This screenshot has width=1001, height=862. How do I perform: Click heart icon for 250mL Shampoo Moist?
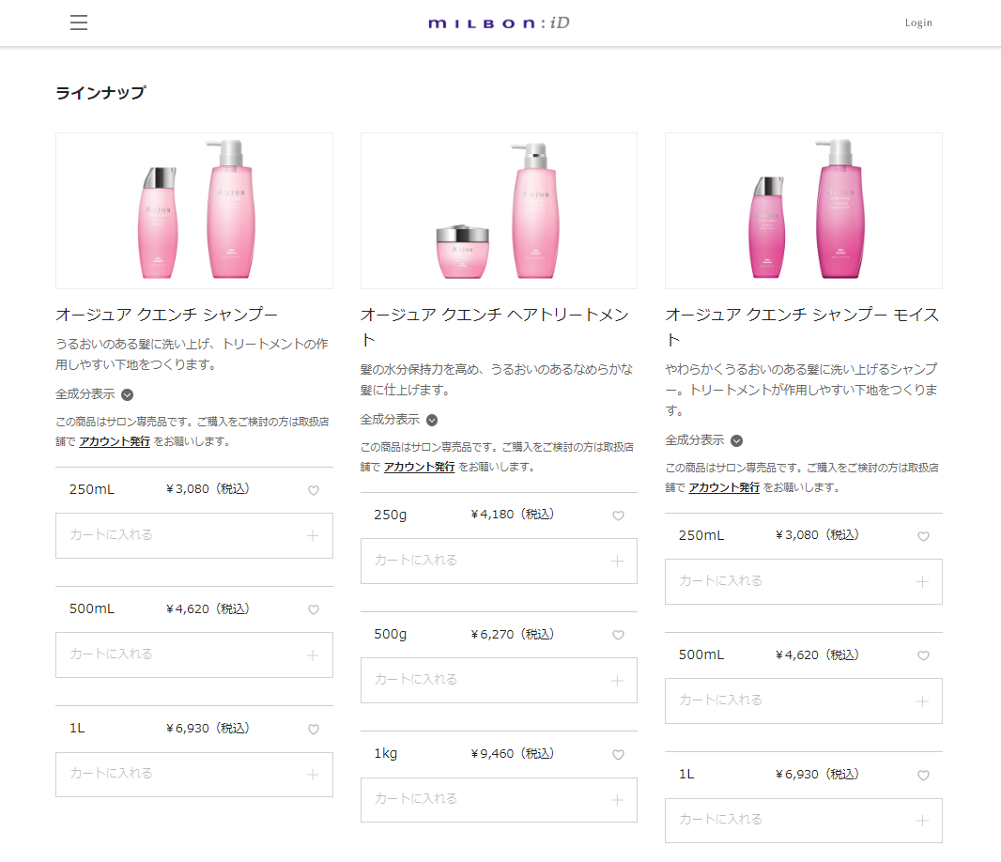click(x=923, y=536)
